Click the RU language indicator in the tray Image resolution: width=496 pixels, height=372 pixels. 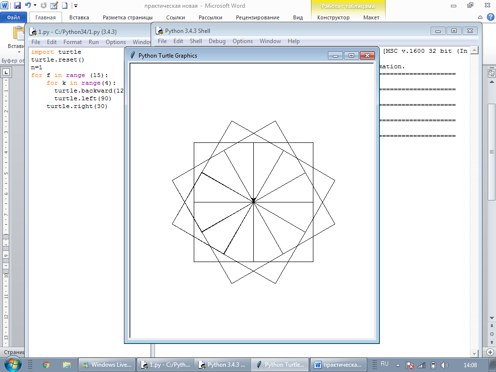pos(384,364)
